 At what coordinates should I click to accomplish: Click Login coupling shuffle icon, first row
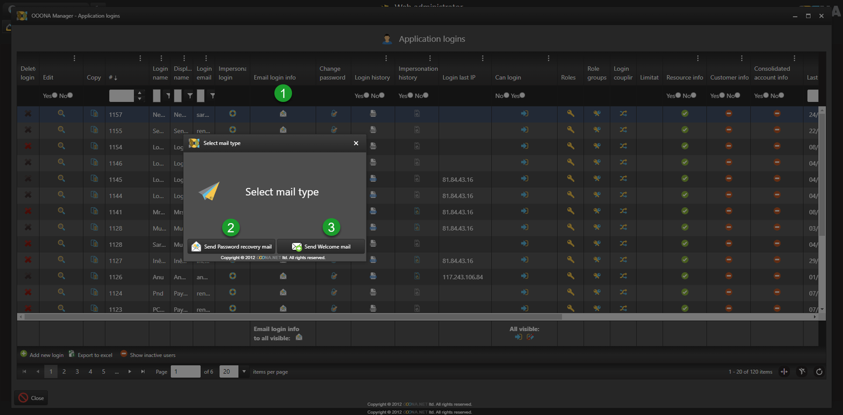tap(623, 114)
